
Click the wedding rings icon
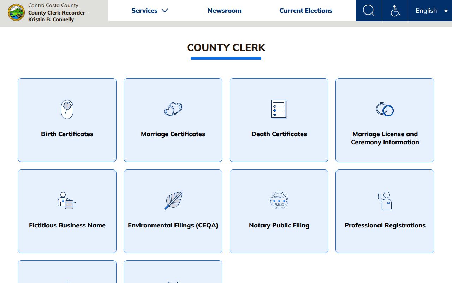click(x=385, y=109)
